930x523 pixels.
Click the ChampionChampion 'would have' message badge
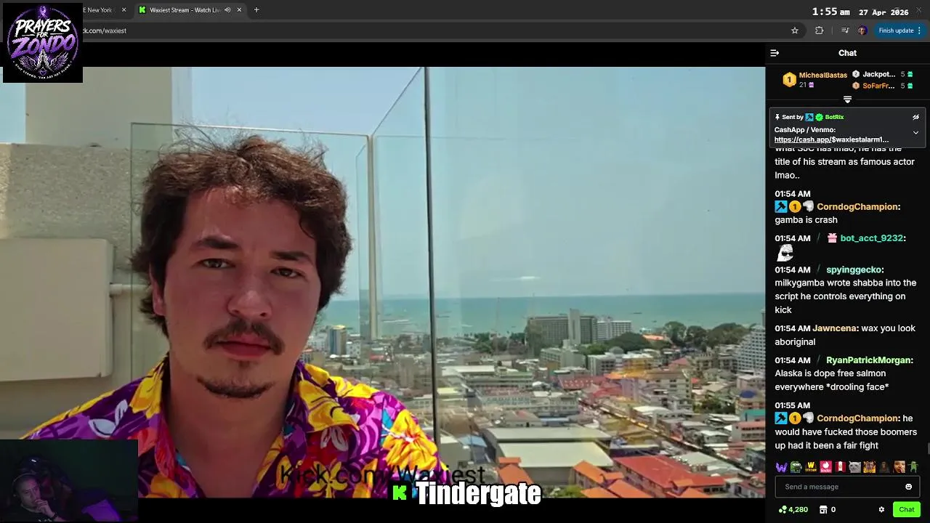point(794,418)
